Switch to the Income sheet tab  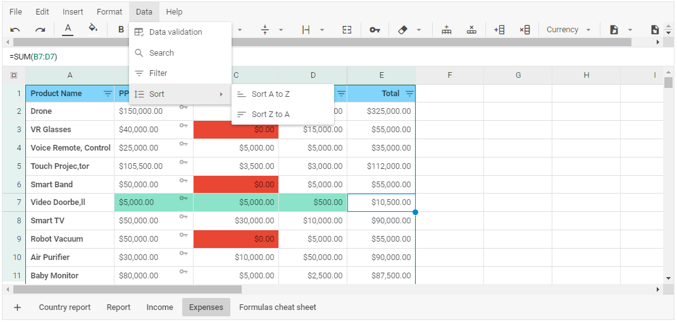[x=159, y=307]
